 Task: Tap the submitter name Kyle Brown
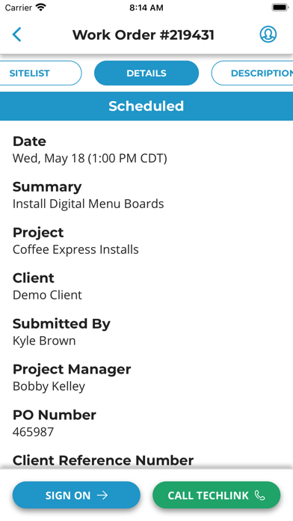pyautogui.click(x=44, y=341)
